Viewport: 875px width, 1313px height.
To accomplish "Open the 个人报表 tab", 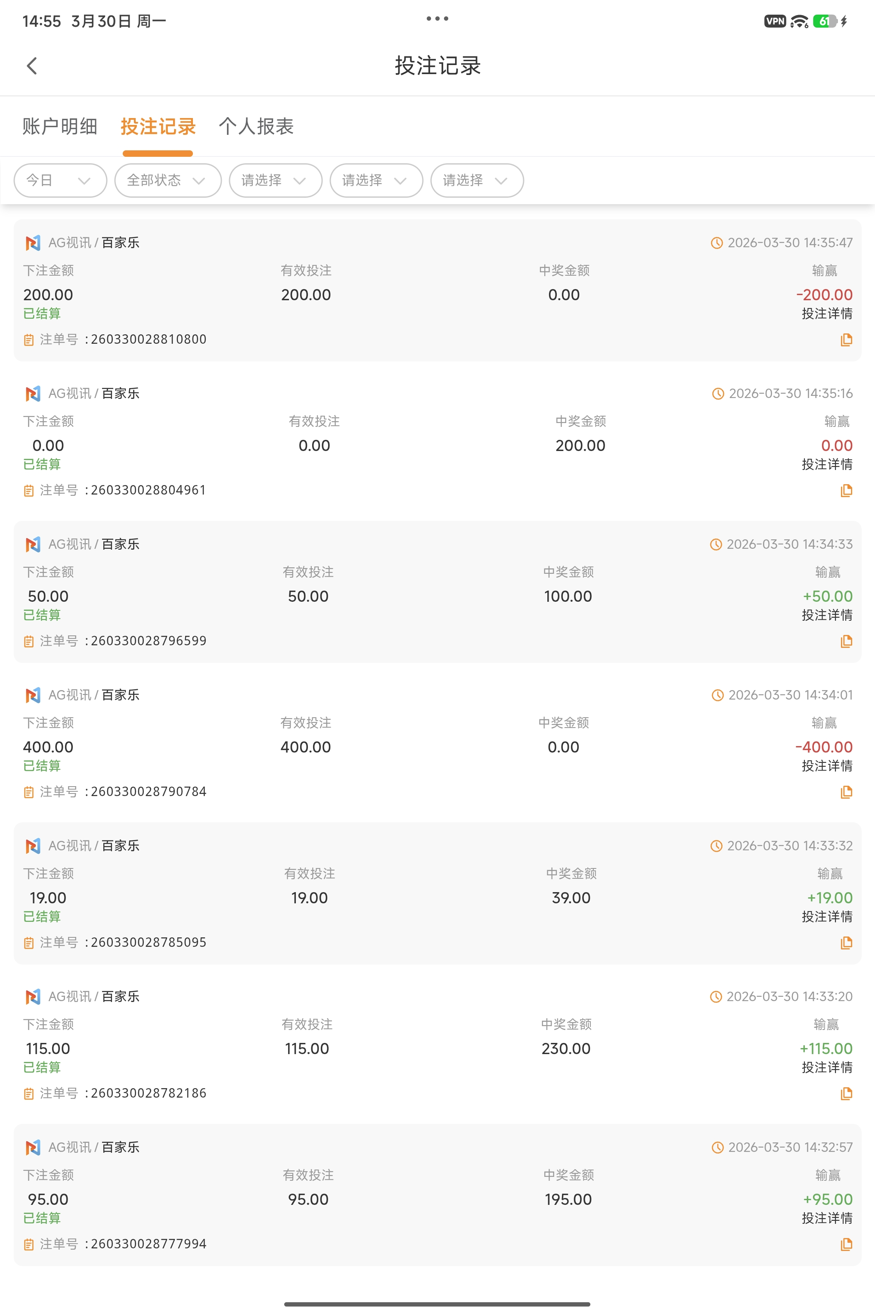I will click(x=256, y=126).
